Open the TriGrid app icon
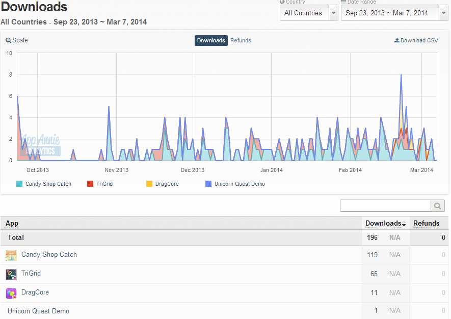451x319 pixels. (11, 274)
